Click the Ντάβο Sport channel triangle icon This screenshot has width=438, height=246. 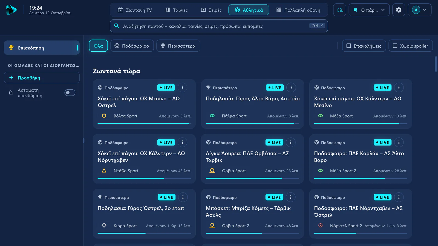104,171
